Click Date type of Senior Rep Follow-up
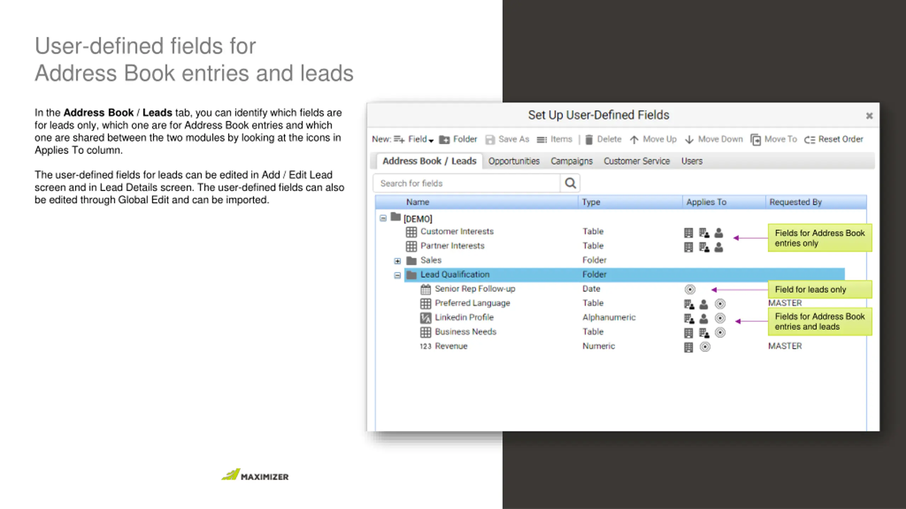 click(x=591, y=289)
